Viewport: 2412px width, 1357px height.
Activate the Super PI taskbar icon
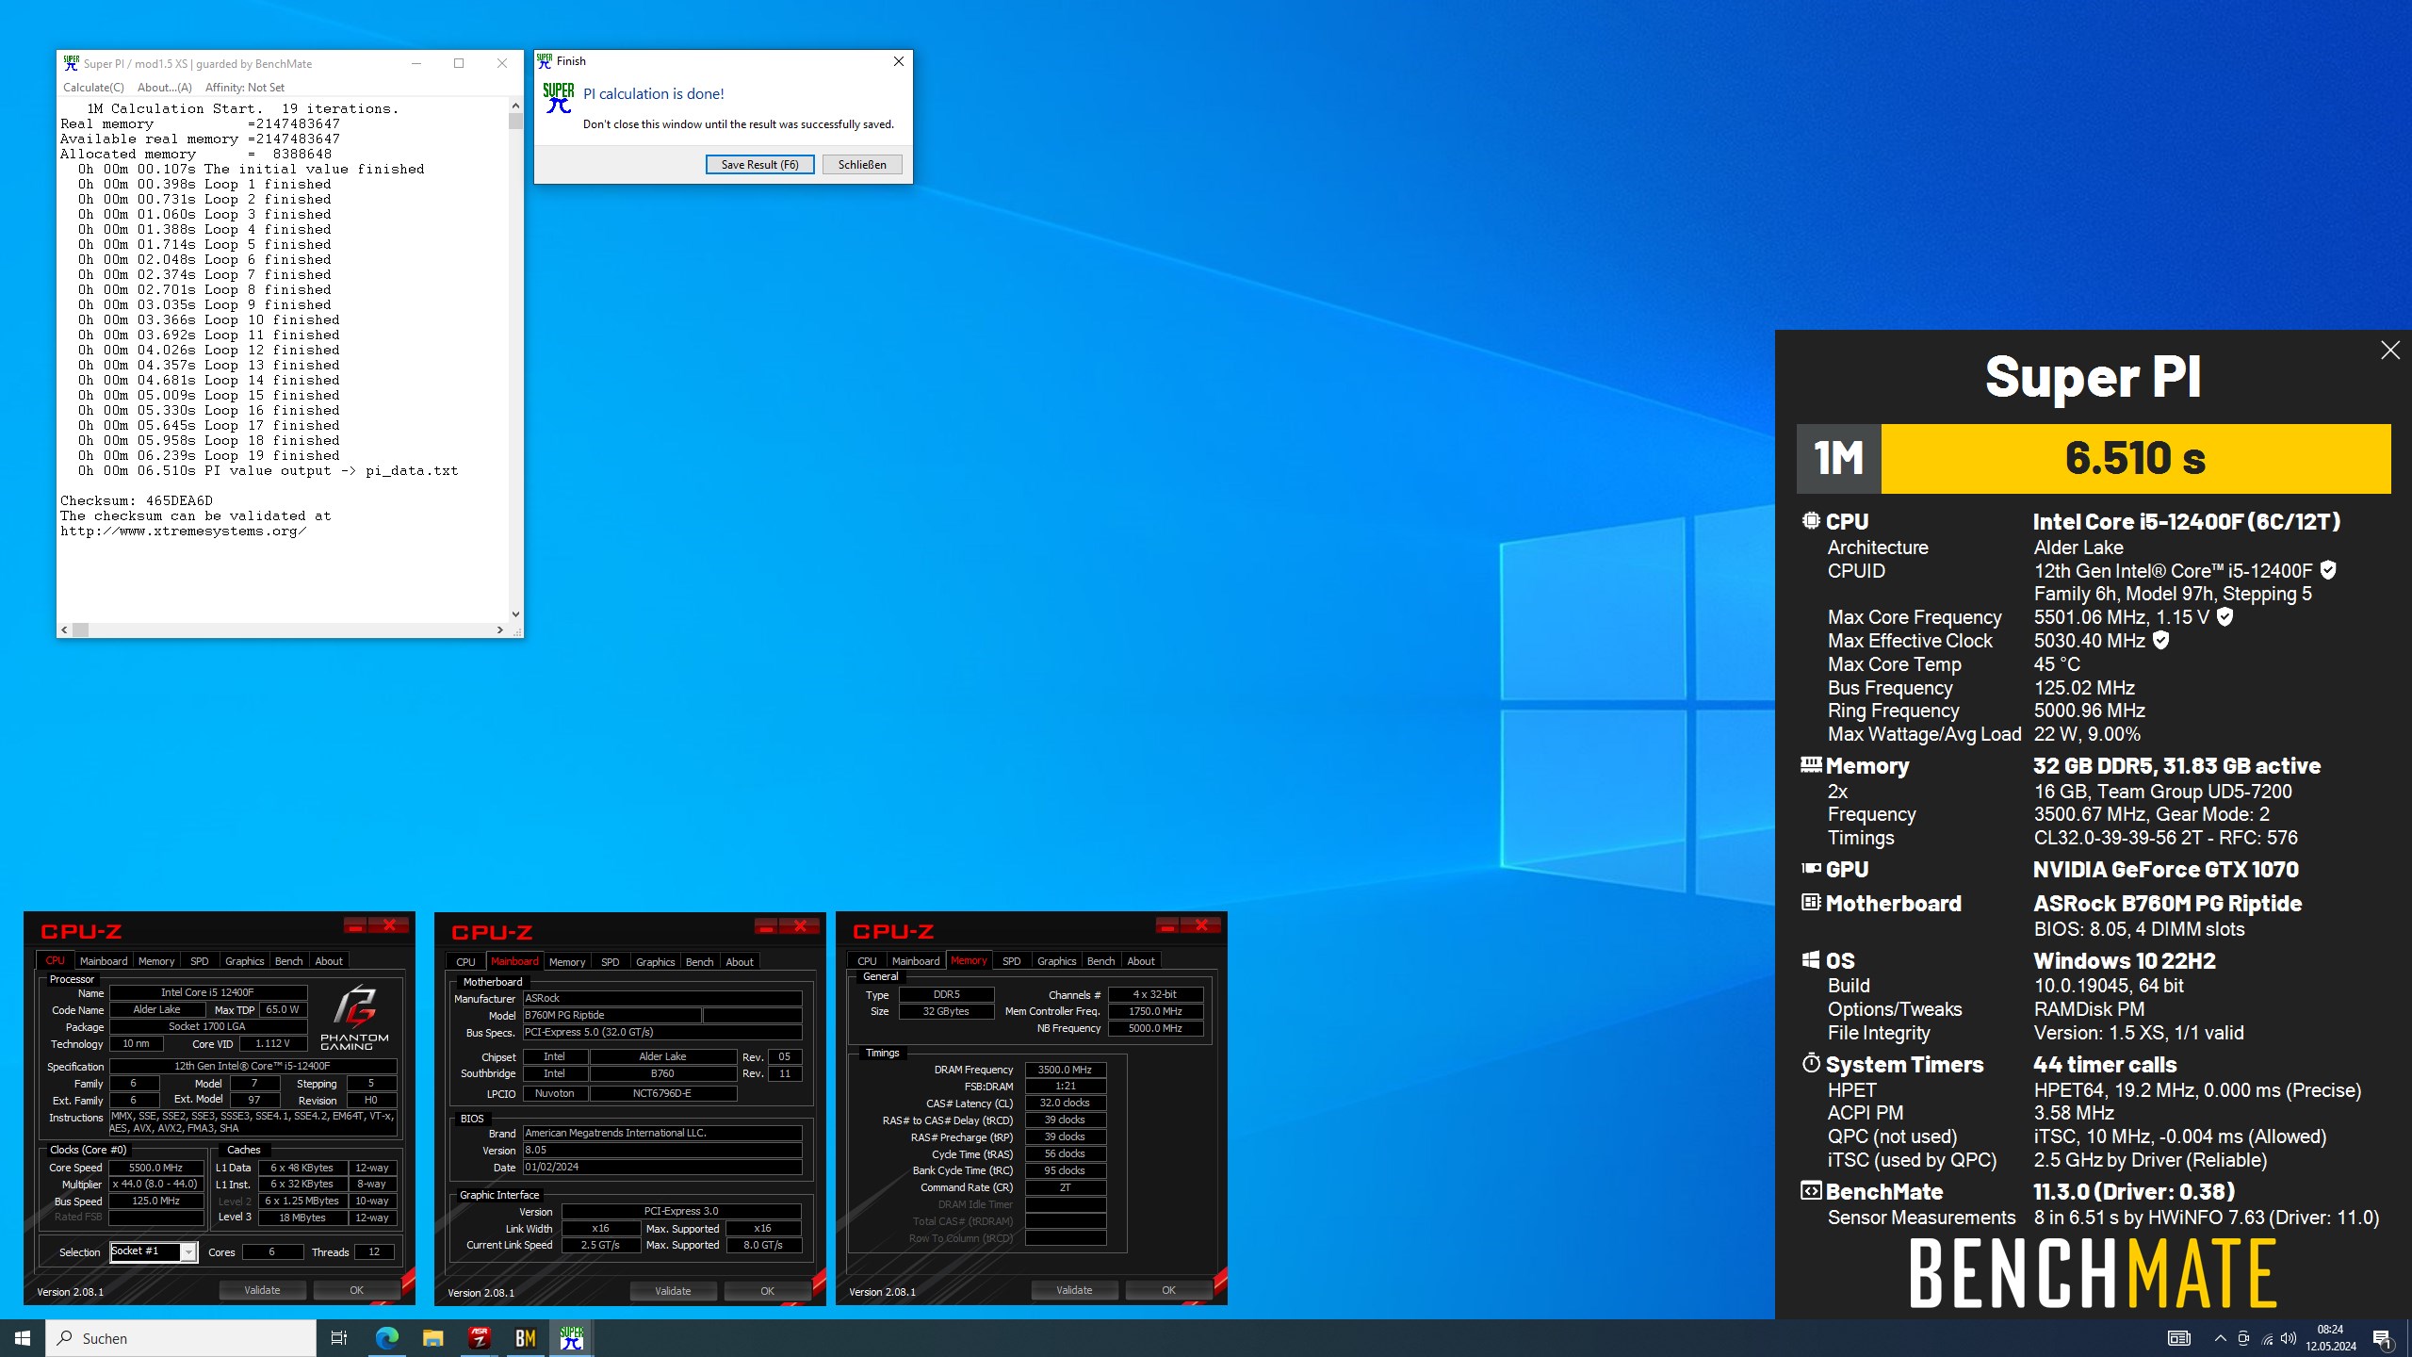coord(571,1338)
